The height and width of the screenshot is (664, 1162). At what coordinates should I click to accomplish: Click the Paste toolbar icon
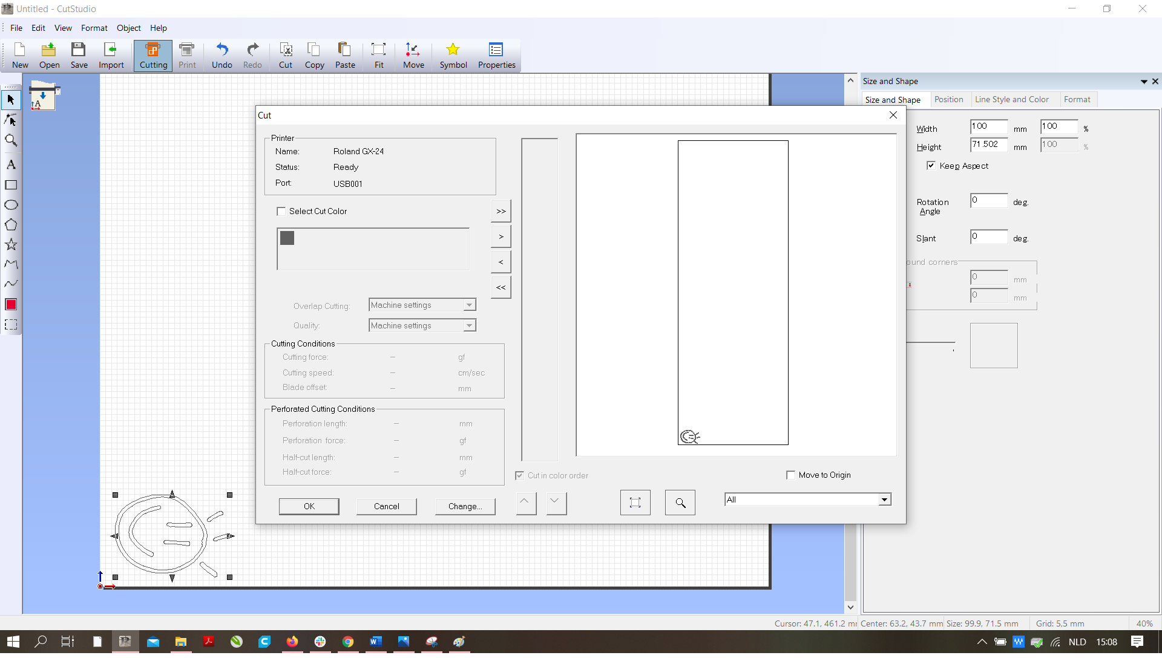345,56
